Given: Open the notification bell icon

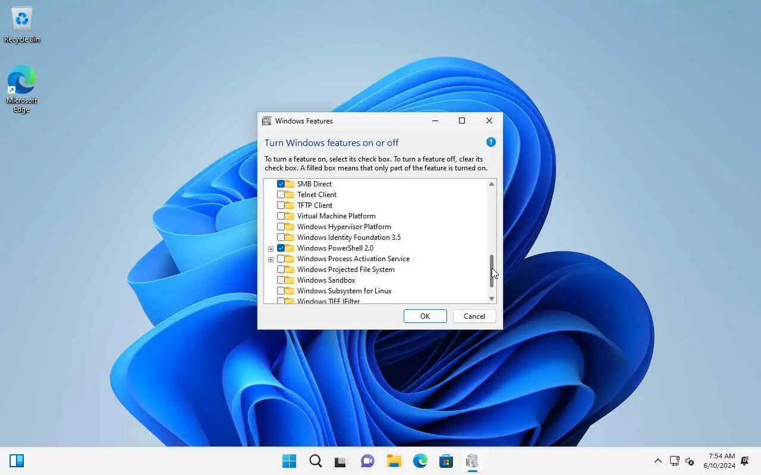Looking at the screenshot, I should (744, 461).
